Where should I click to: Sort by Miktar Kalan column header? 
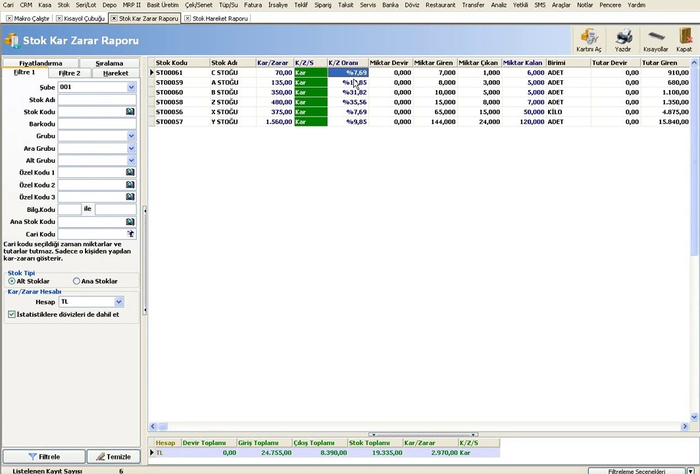pyautogui.click(x=524, y=63)
